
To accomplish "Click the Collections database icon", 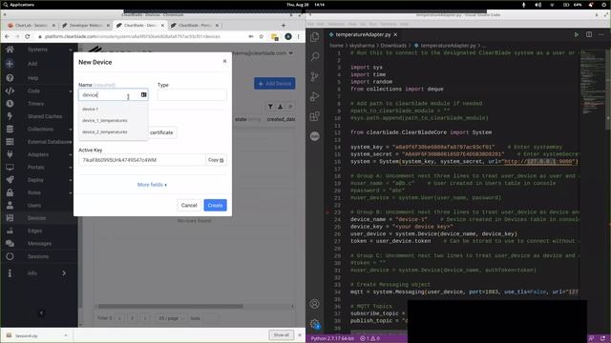I will (x=10, y=129).
